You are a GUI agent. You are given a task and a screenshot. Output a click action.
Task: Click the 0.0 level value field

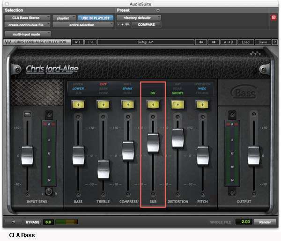(x=48, y=222)
